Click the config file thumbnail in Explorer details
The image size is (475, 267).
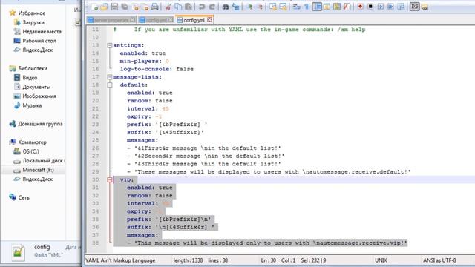coord(18,251)
